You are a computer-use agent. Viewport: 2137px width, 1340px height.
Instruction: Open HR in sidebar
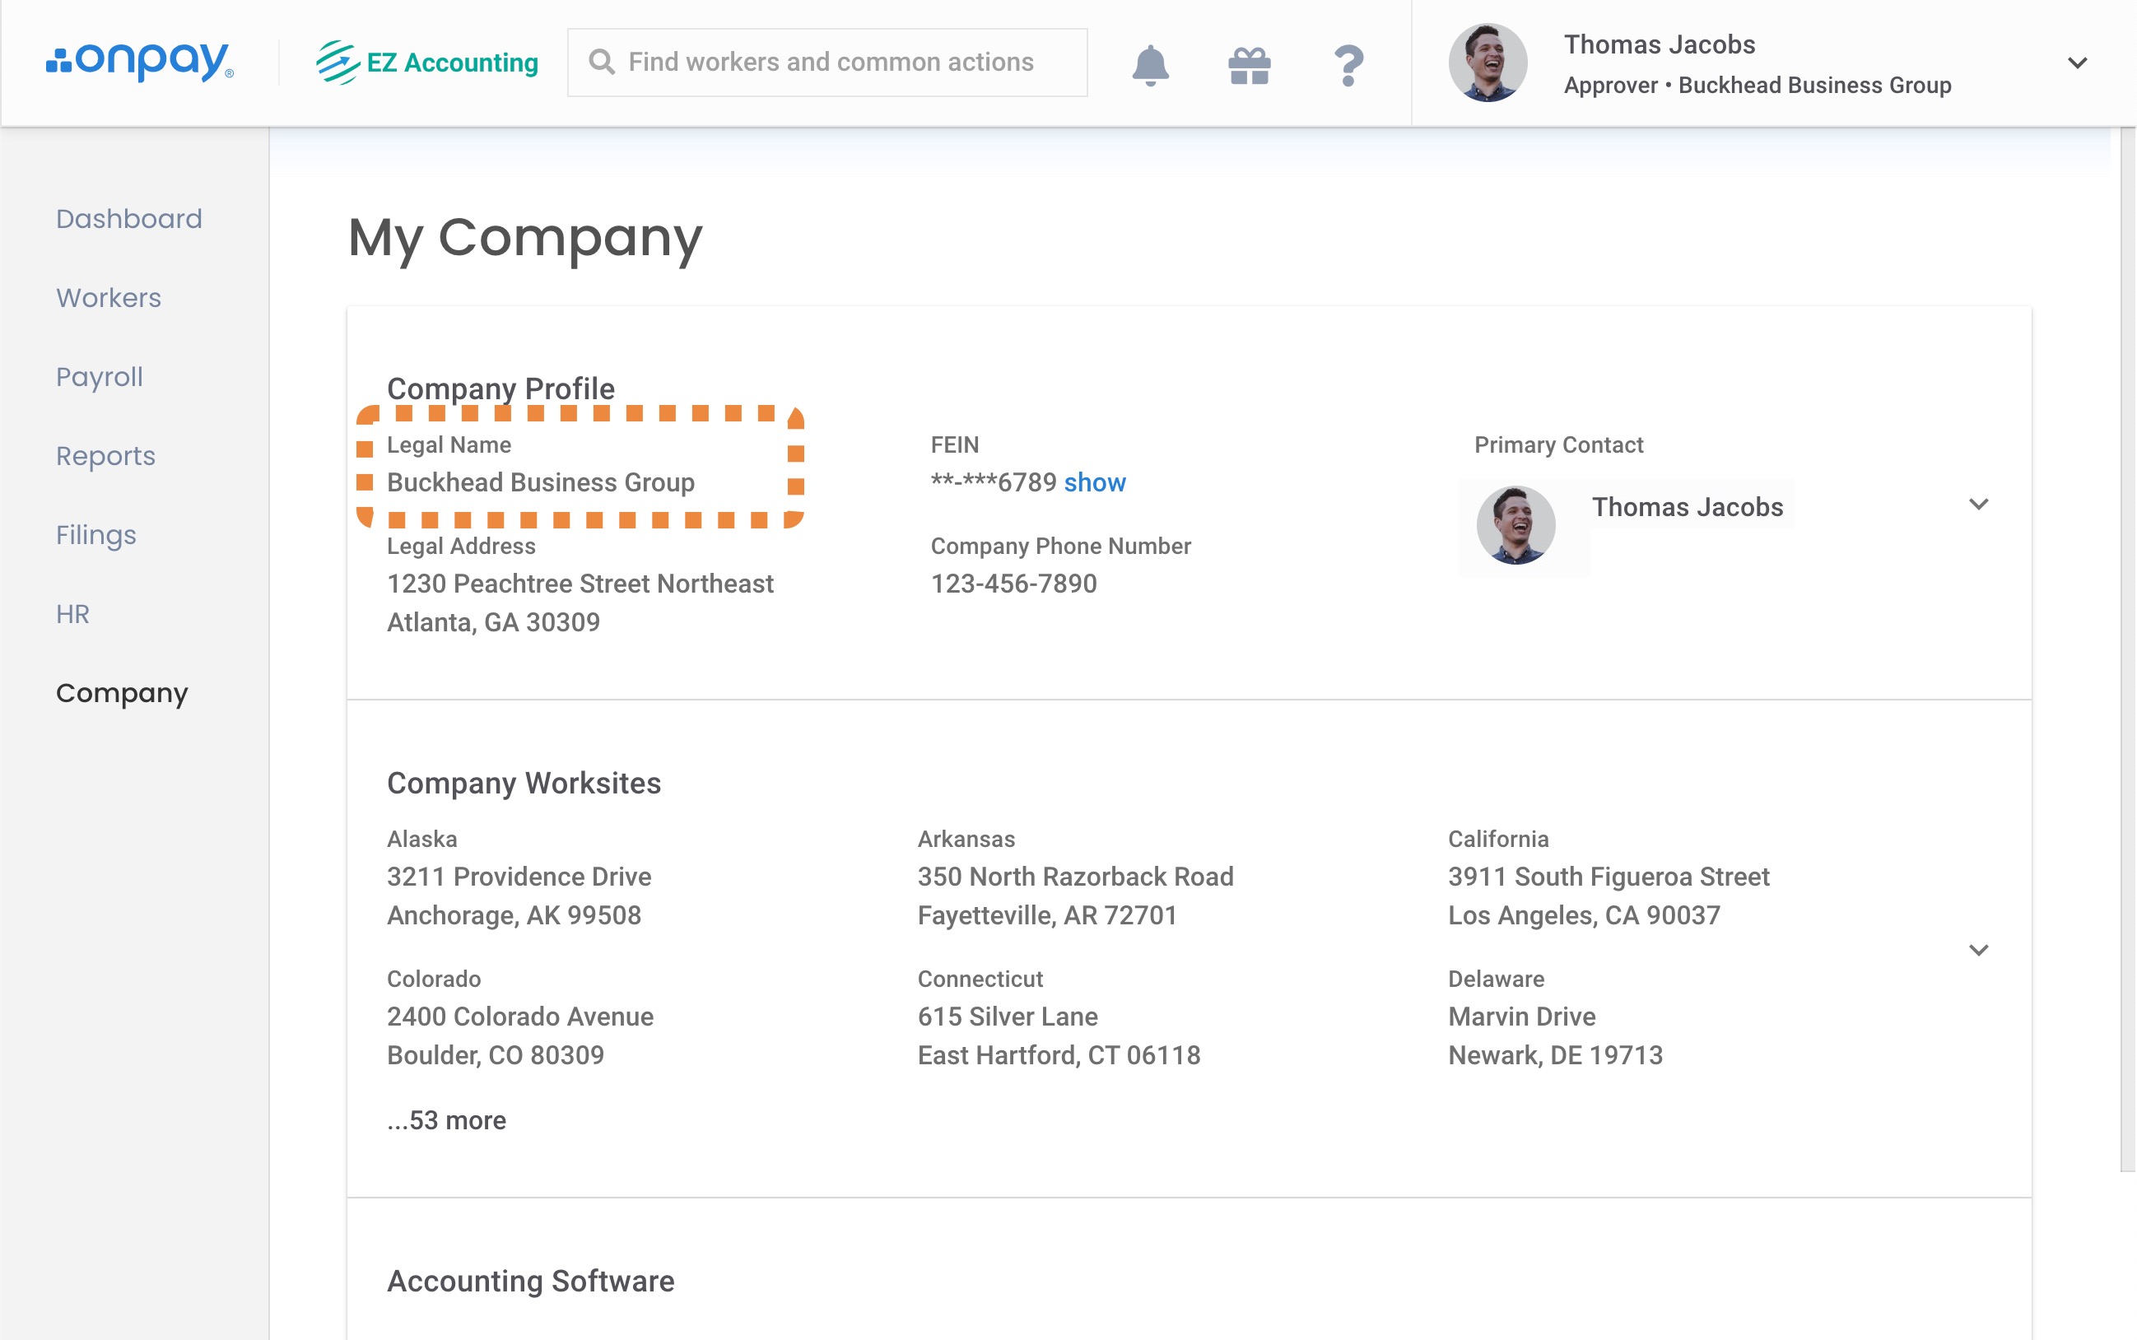click(72, 613)
